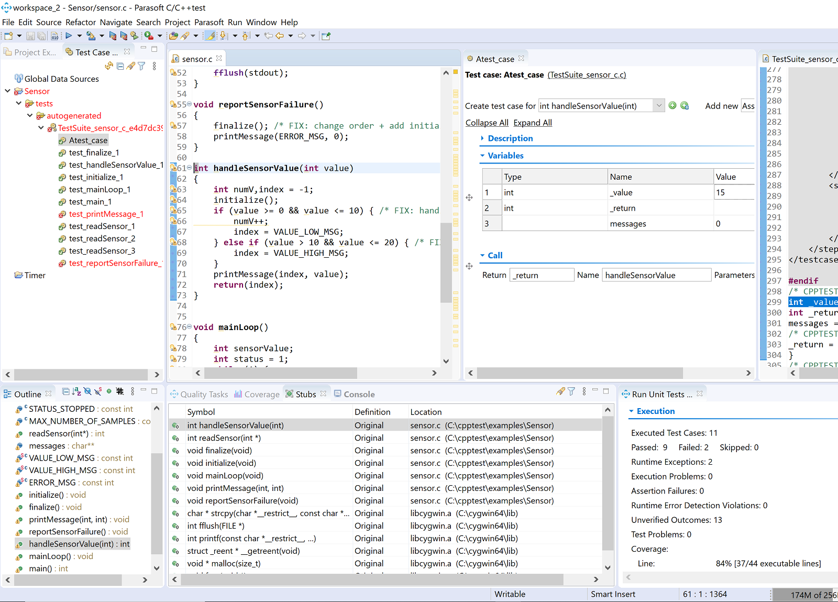Screen dimensions: 838x602
Task: Click the _value variable Value field 15
Action: point(734,192)
